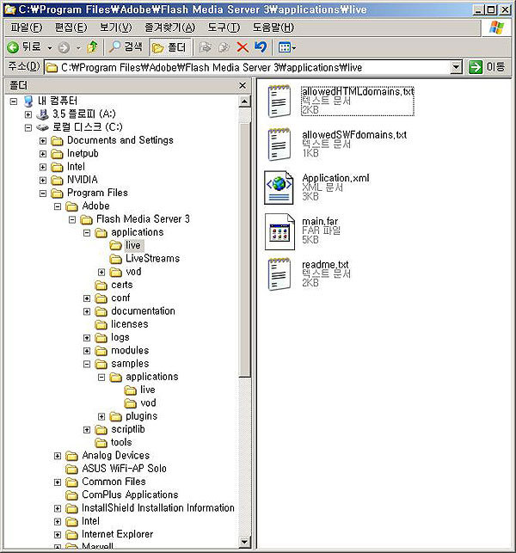The width and height of the screenshot is (516, 553).
Task: Click the Forward navigation arrow icon
Action: (64, 47)
